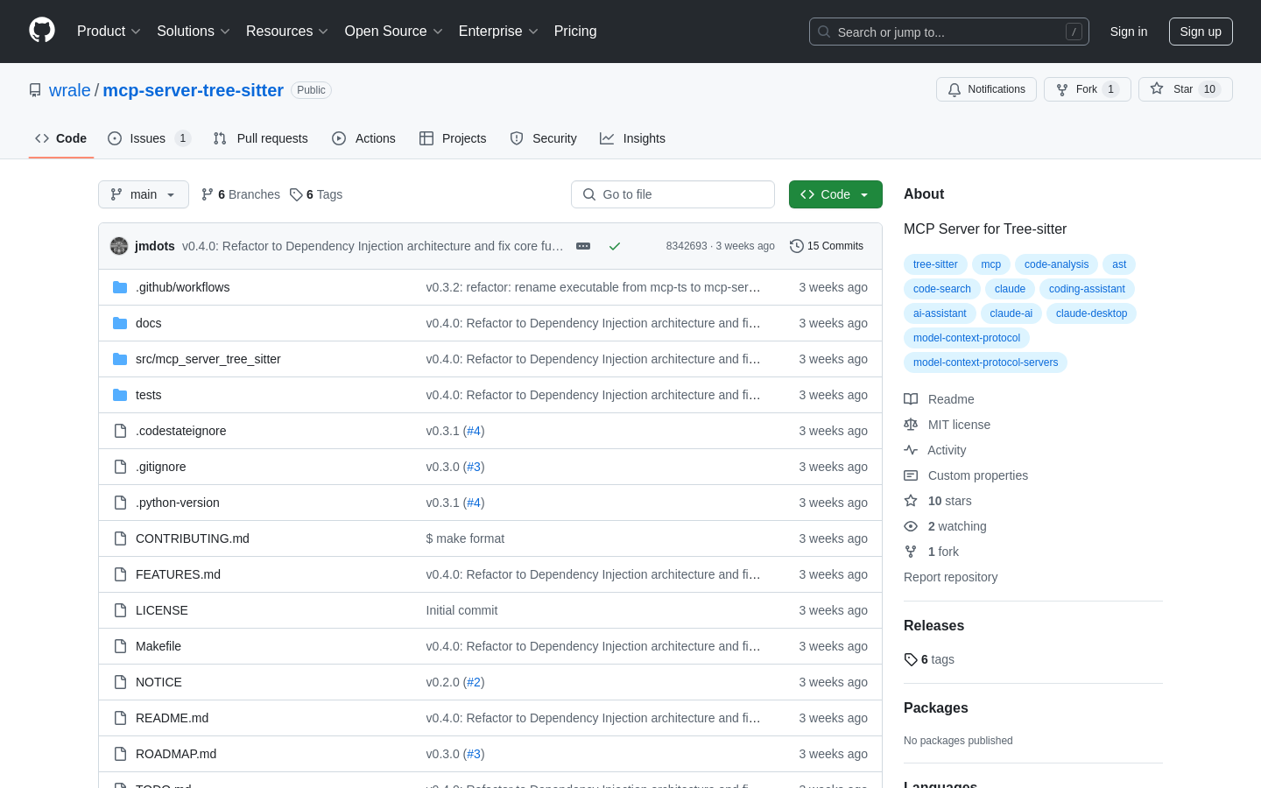The image size is (1261, 788).
Task: Click the tag icon under Releases
Action: (911, 659)
